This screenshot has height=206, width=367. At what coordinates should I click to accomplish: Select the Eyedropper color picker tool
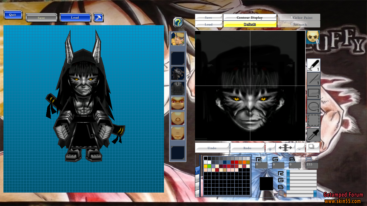click(314, 134)
